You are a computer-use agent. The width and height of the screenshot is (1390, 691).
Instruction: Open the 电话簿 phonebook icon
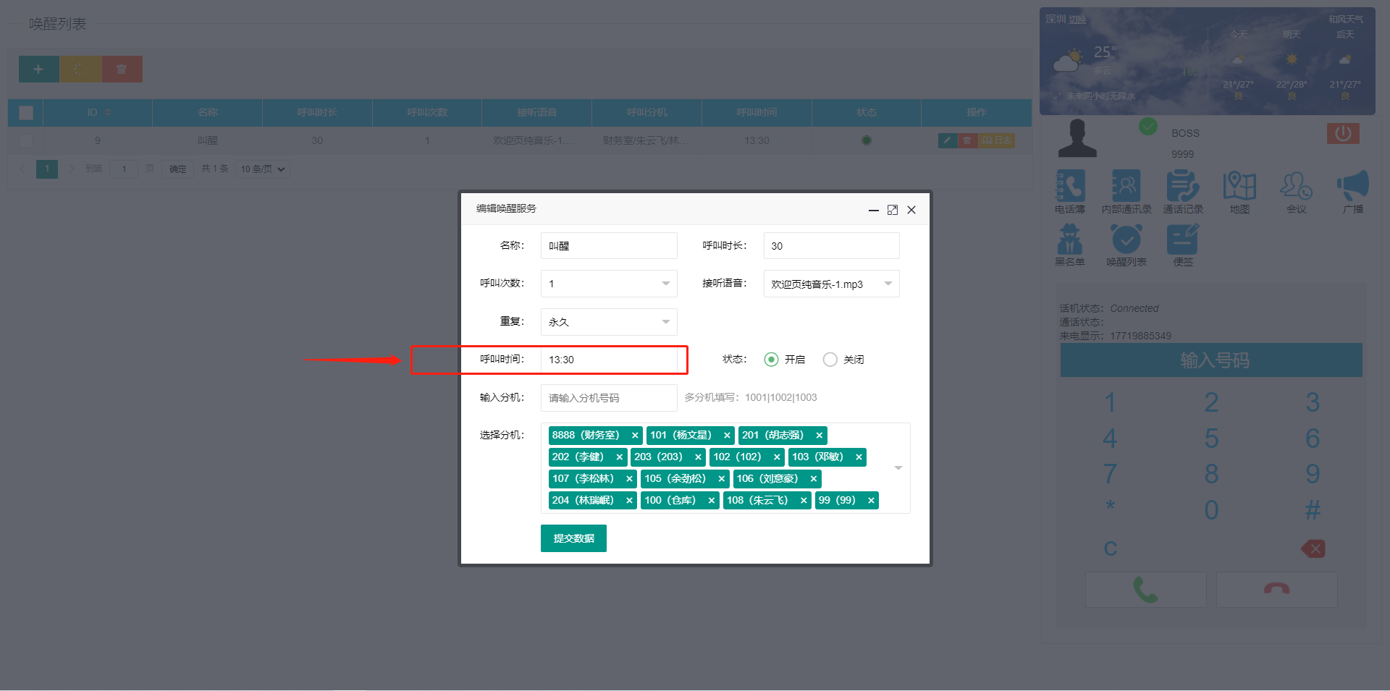[x=1069, y=187]
